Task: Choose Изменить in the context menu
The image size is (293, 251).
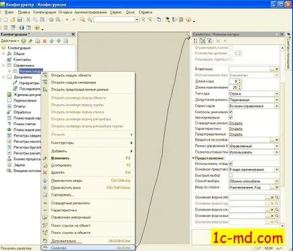Action: [x=88, y=158]
